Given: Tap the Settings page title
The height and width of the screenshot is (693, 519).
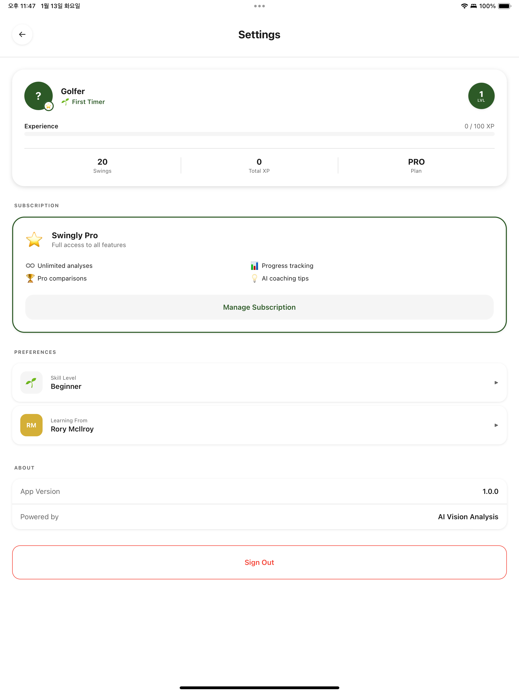Looking at the screenshot, I should tap(259, 34).
